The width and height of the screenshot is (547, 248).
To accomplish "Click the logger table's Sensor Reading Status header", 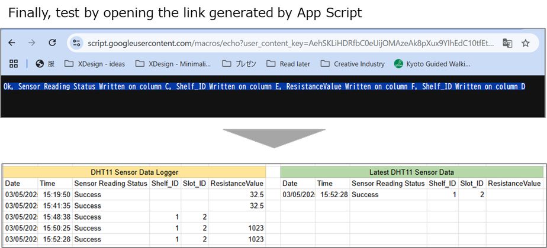I will 111,183.
